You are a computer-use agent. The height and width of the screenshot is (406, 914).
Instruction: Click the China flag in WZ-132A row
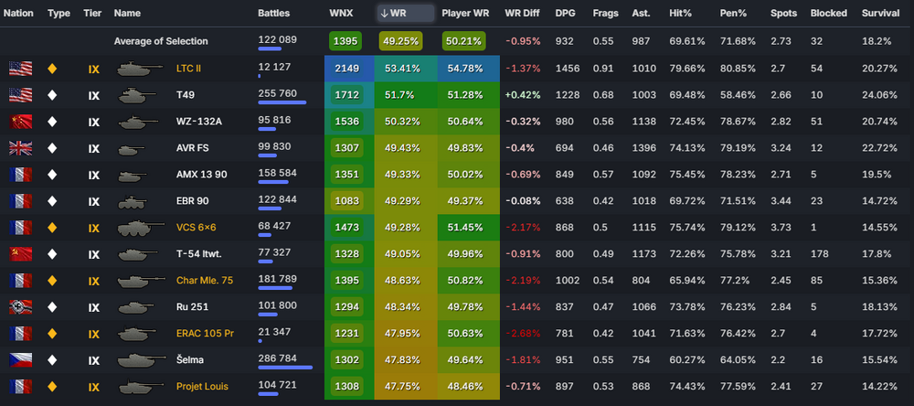20,122
